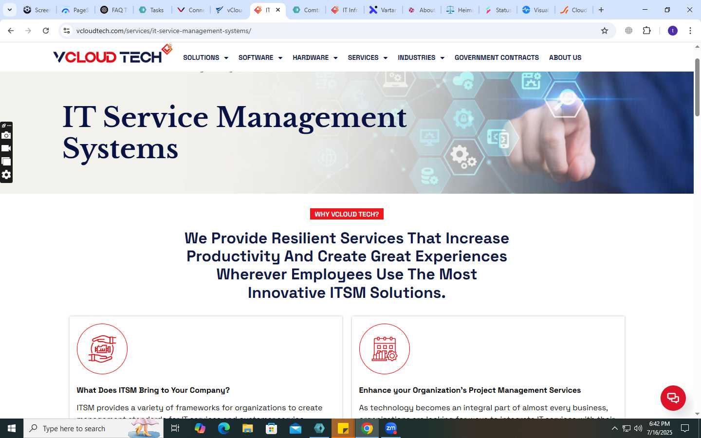This screenshot has height=438, width=701.
Task: Switch to the FAQ tab
Action: [x=114, y=10]
